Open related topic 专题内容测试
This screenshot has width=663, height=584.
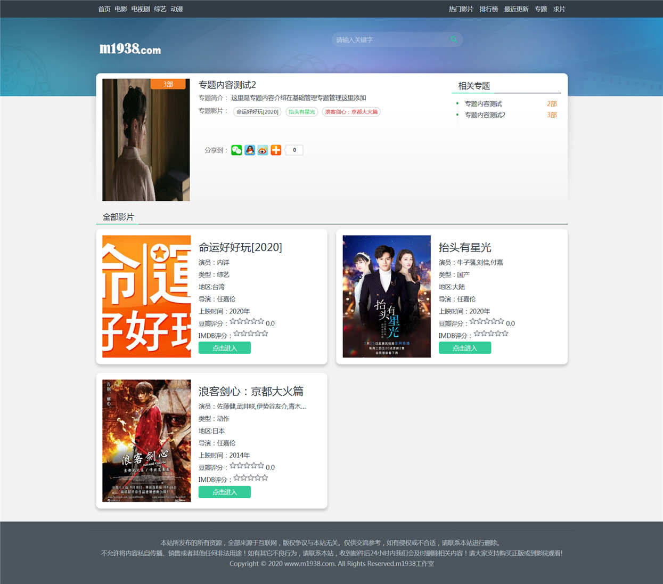pyautogui.click(x=484, y=104)
